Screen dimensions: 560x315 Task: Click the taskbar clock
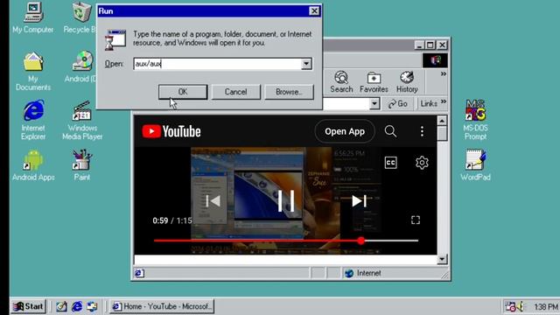pyautogui.click(x=546, y=307)
